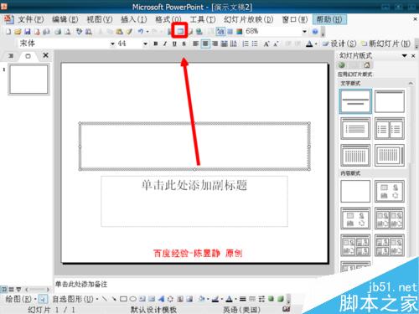Insert WordArt from drawing toolbar

(161, 299)
